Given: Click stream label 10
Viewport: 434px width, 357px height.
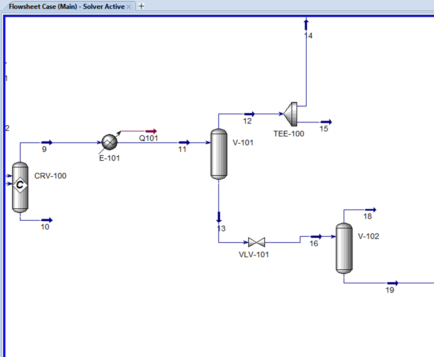Looking at the screenshot, I should coord(45,227).
